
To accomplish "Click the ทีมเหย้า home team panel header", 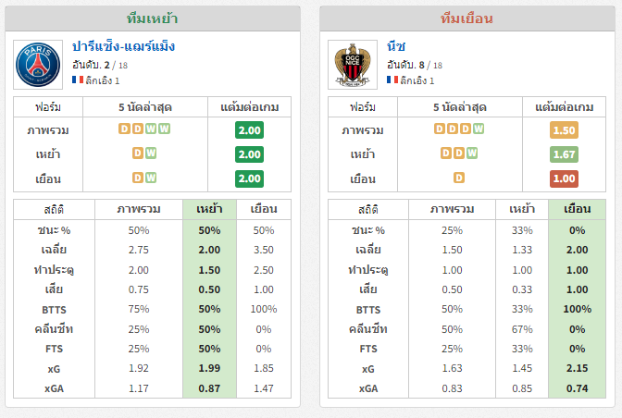I will (x=153, y=18).
